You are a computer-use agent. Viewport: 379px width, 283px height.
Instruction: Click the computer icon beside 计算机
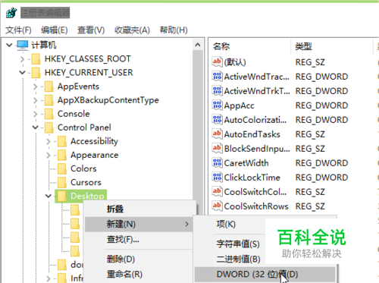pyautogui.click(x=23, y=46)
